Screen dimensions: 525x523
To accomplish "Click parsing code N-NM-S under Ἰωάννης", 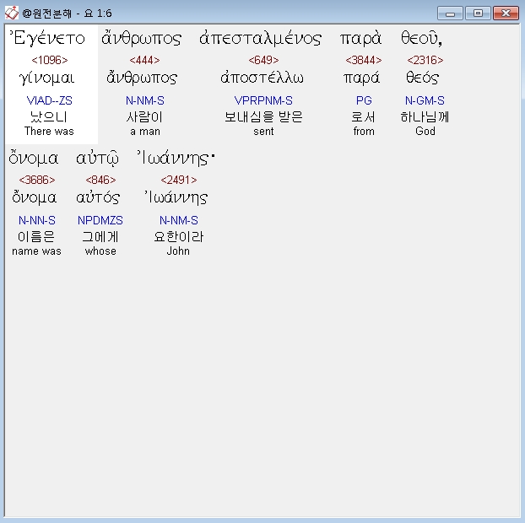I will [179, 220].
